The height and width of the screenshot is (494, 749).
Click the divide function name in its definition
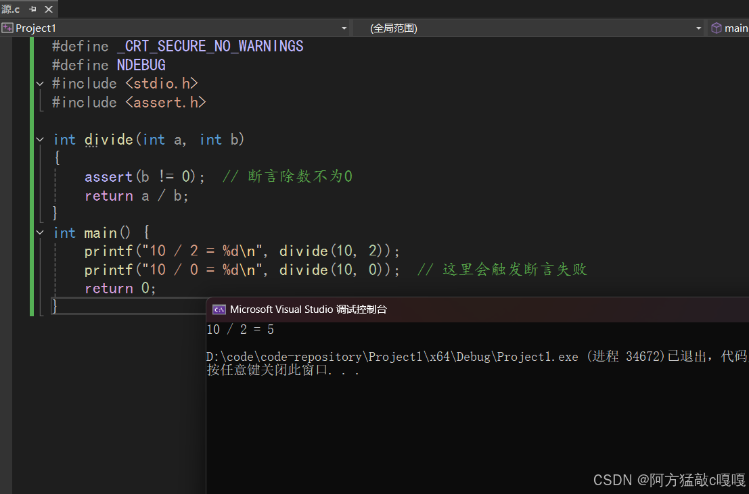(x=108, y=139)
